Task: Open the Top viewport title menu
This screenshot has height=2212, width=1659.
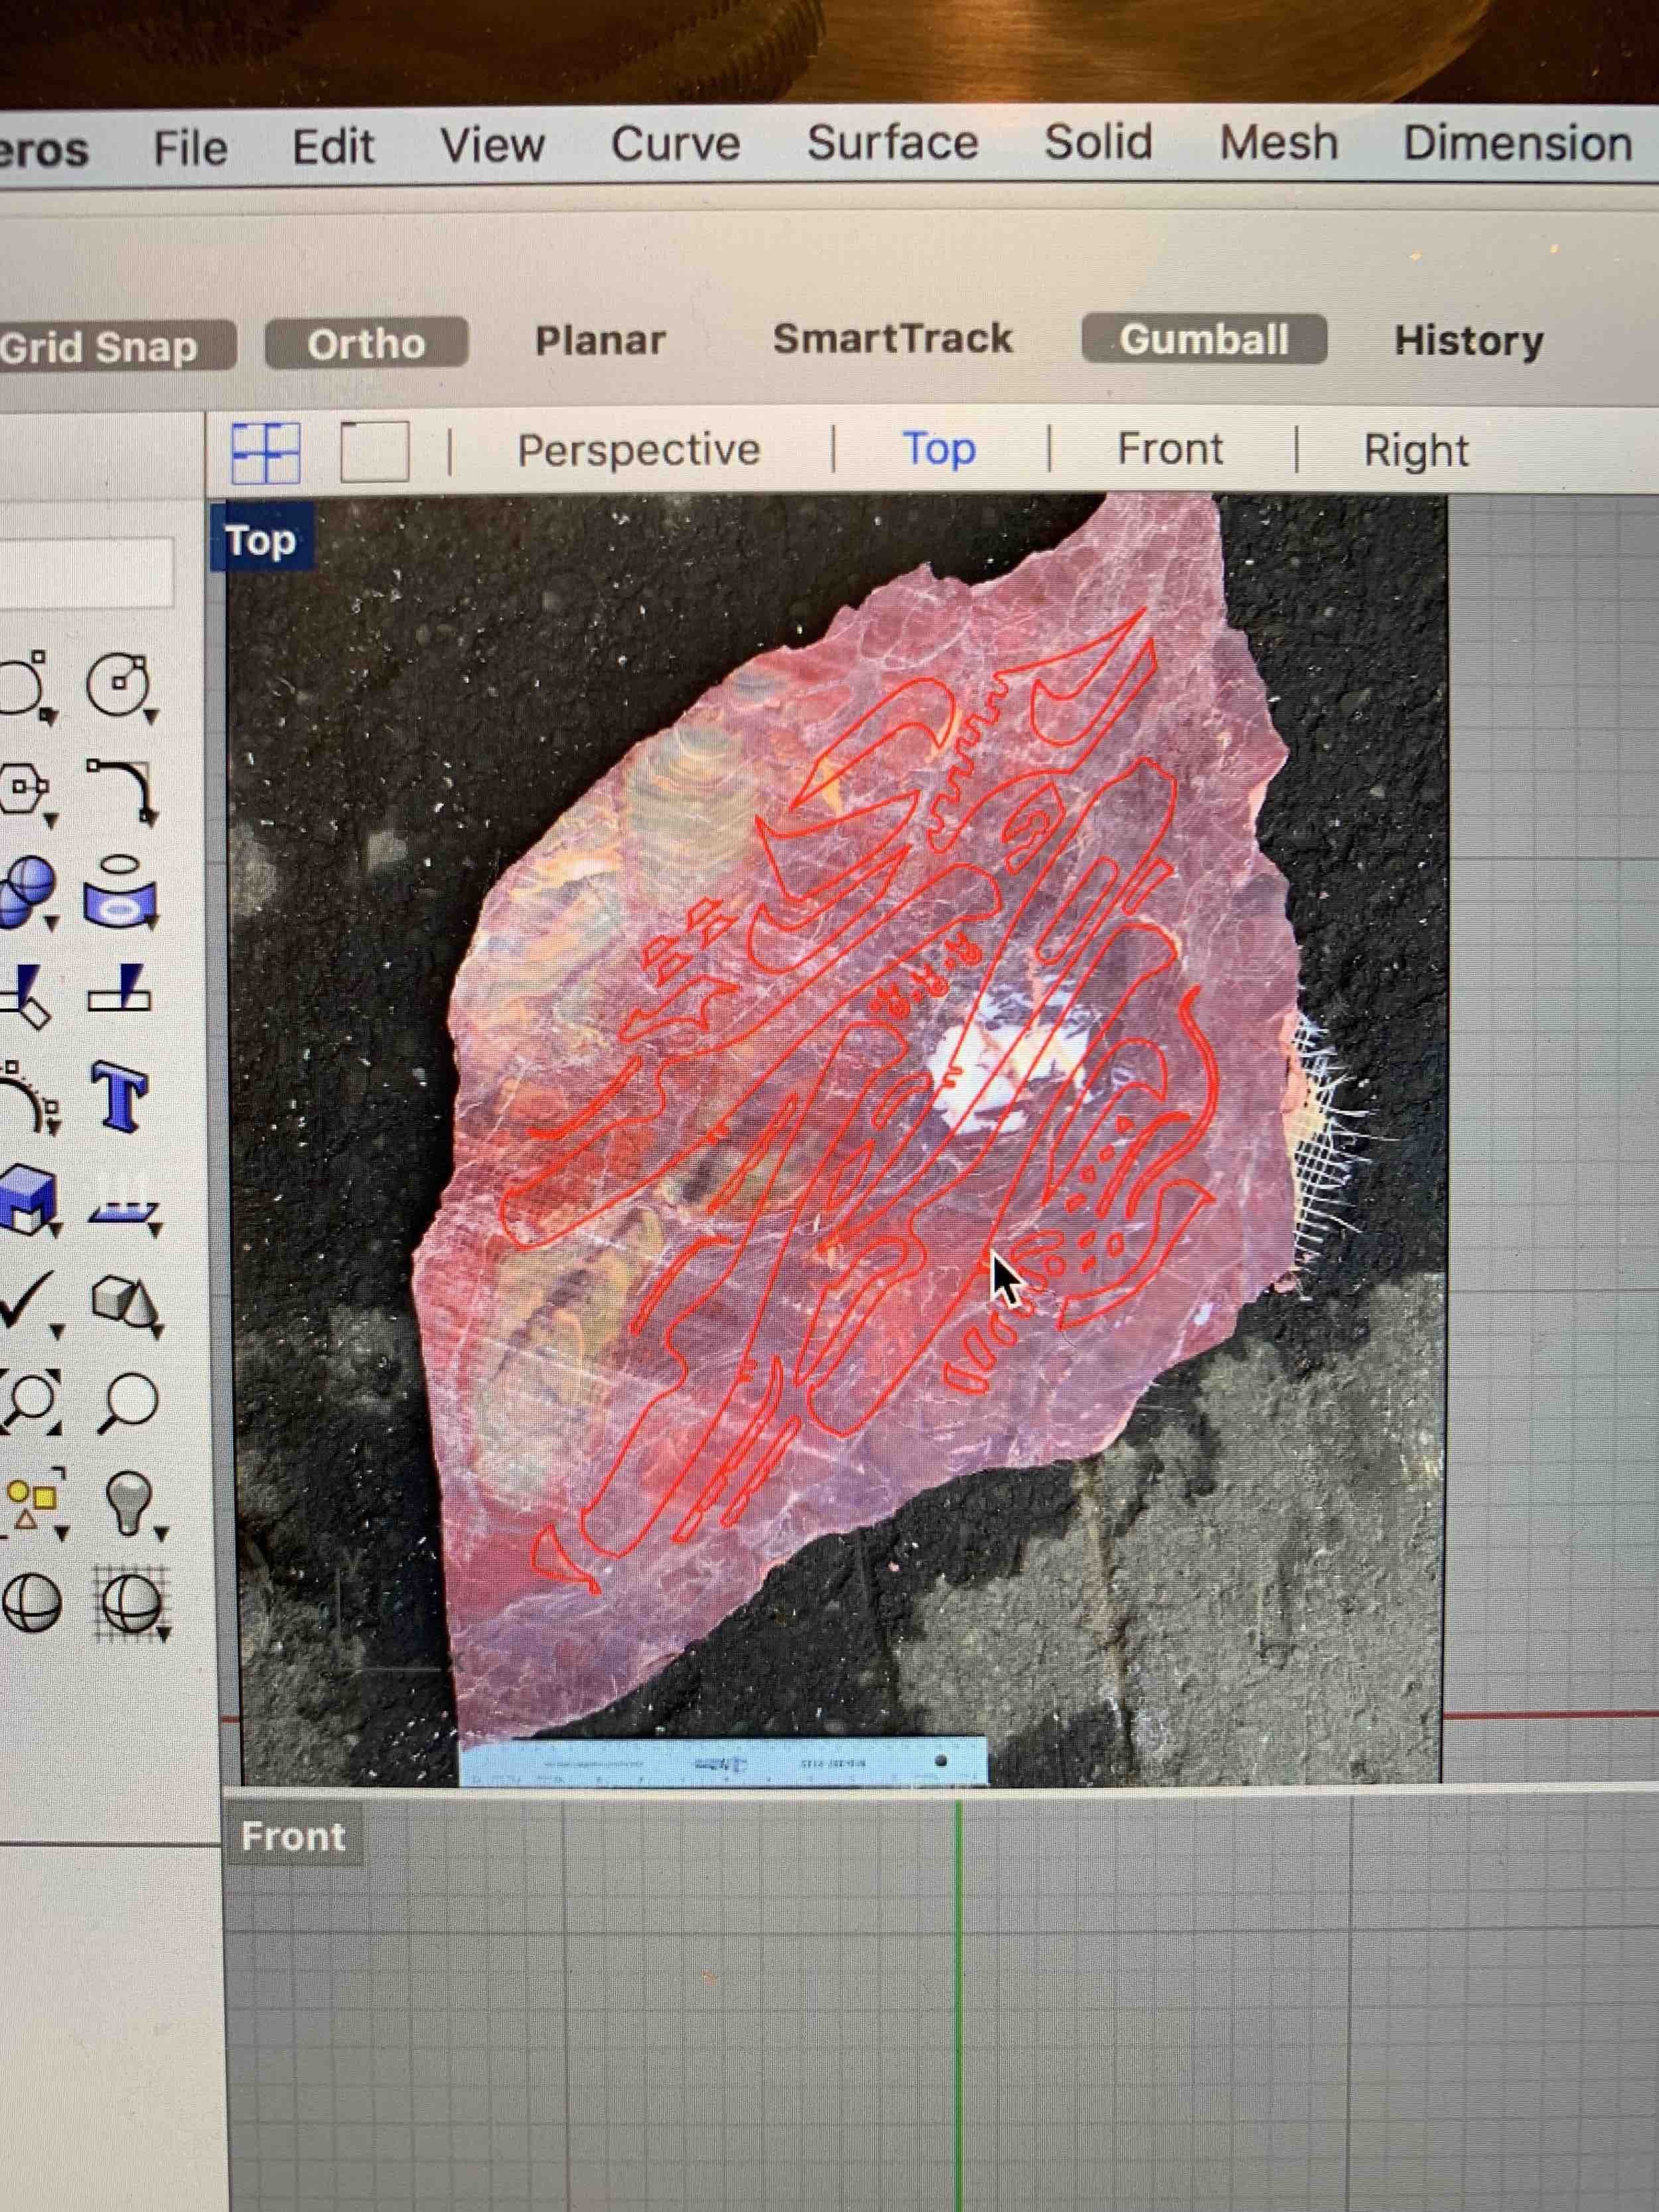Action: coord(262,540)
